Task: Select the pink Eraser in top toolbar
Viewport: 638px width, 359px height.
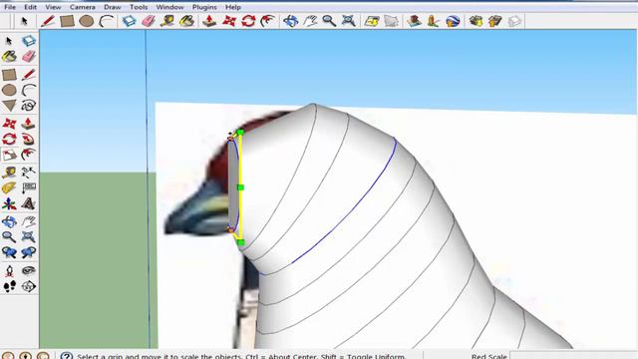Action: [149, 21]
